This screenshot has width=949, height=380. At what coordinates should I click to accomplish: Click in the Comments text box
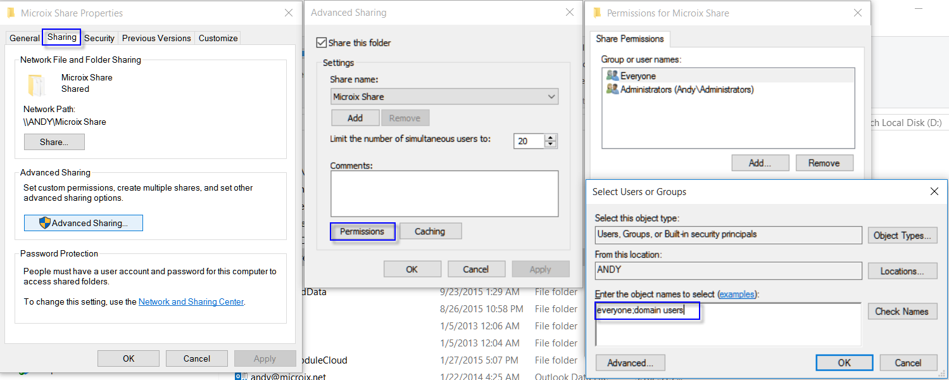coord(444,194)
